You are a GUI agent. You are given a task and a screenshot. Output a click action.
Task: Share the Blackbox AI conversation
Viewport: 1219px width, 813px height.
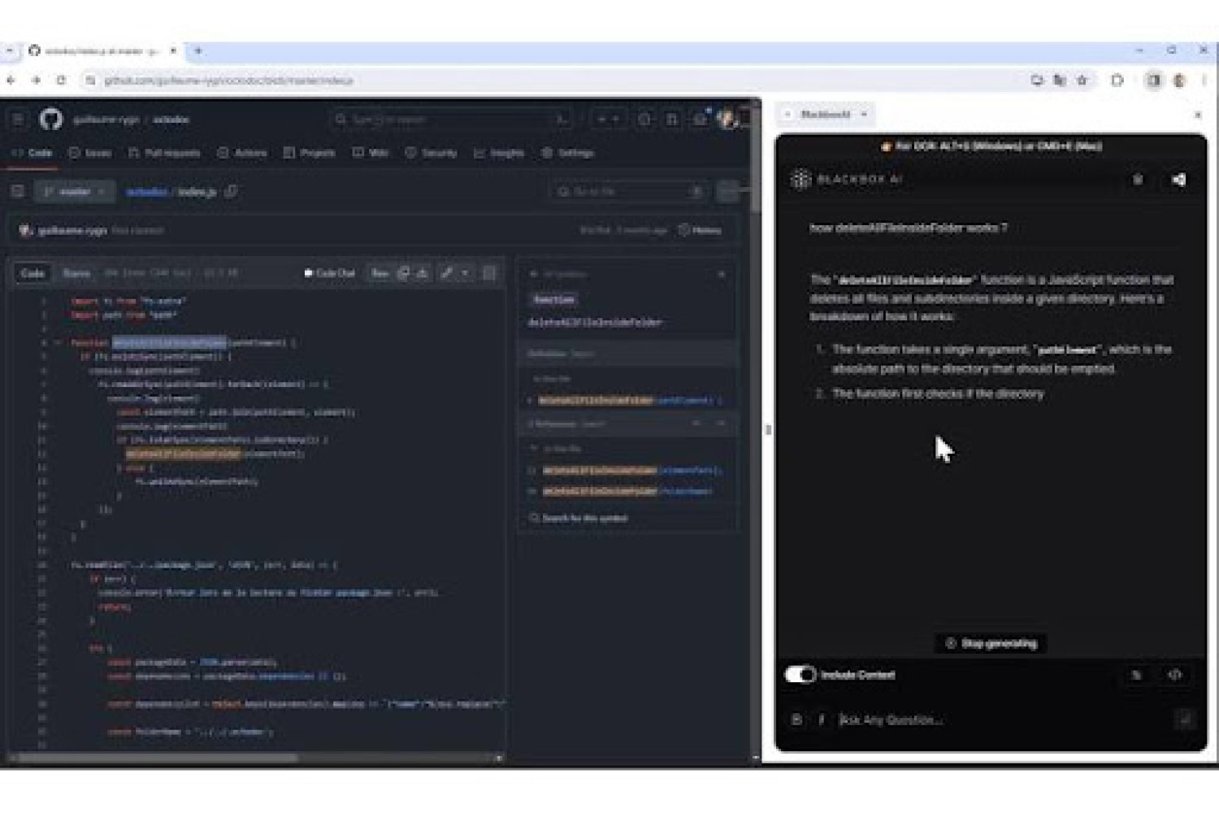[x=1179, y=180]
